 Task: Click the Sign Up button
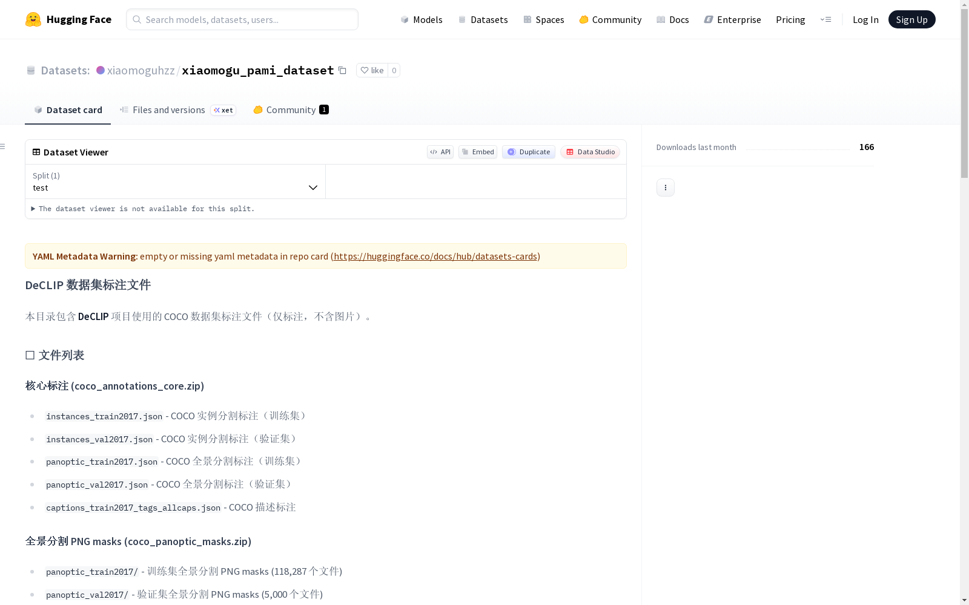(911, 19)
